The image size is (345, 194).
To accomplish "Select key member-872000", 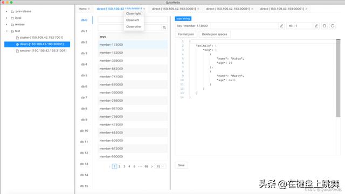I will click(x=133, y=149).
